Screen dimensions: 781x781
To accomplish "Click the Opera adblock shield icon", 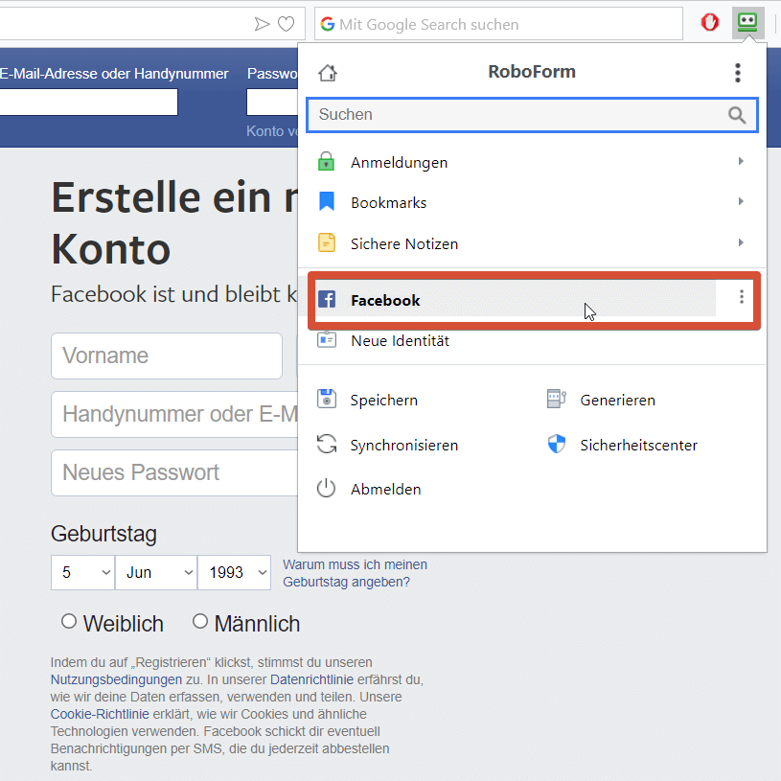I will tap(710, 22).
